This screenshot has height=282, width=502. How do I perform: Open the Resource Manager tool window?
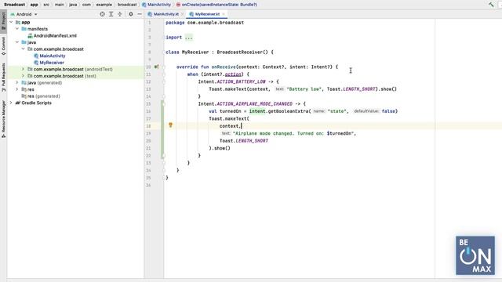pos(3,119)
